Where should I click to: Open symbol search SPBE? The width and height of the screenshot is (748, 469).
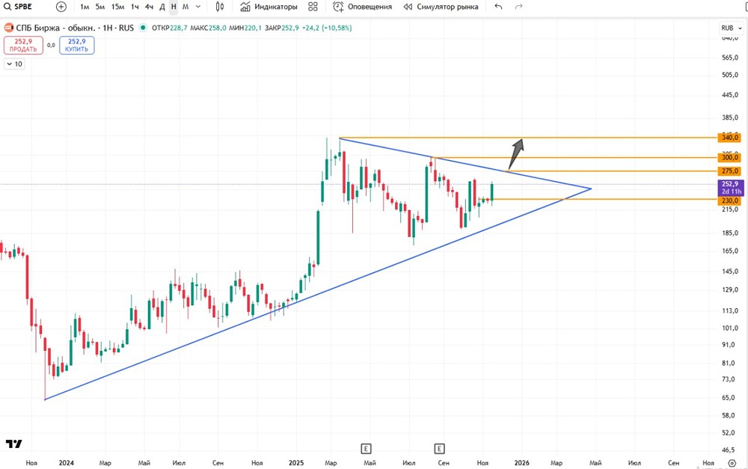point(18,7)
